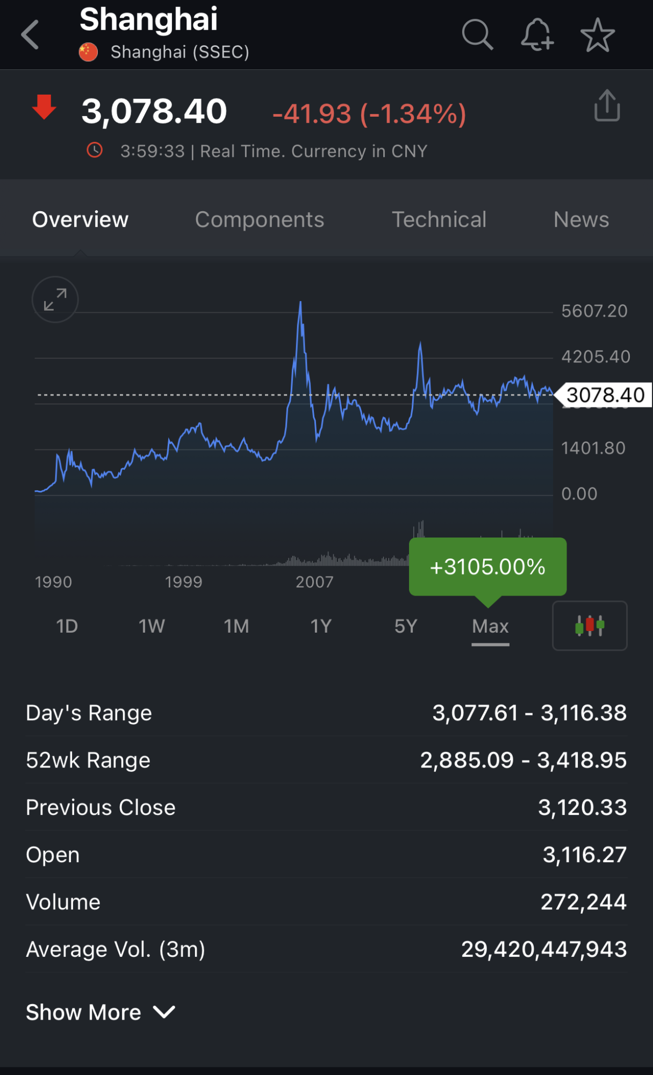Image resolution: width=653 pixels, height=1075 pixels.
Task: Tap the share icon
Action: (x=607, y=105)
